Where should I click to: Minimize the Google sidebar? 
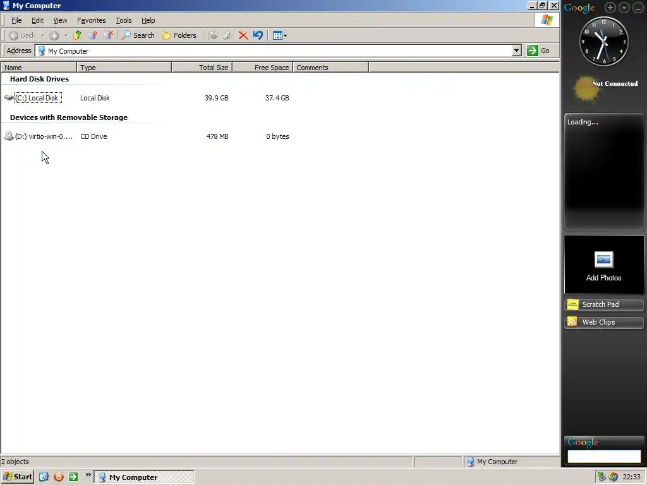(x=638, y=8)
